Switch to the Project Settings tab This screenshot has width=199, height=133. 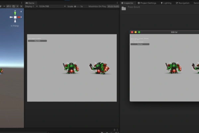147,3
